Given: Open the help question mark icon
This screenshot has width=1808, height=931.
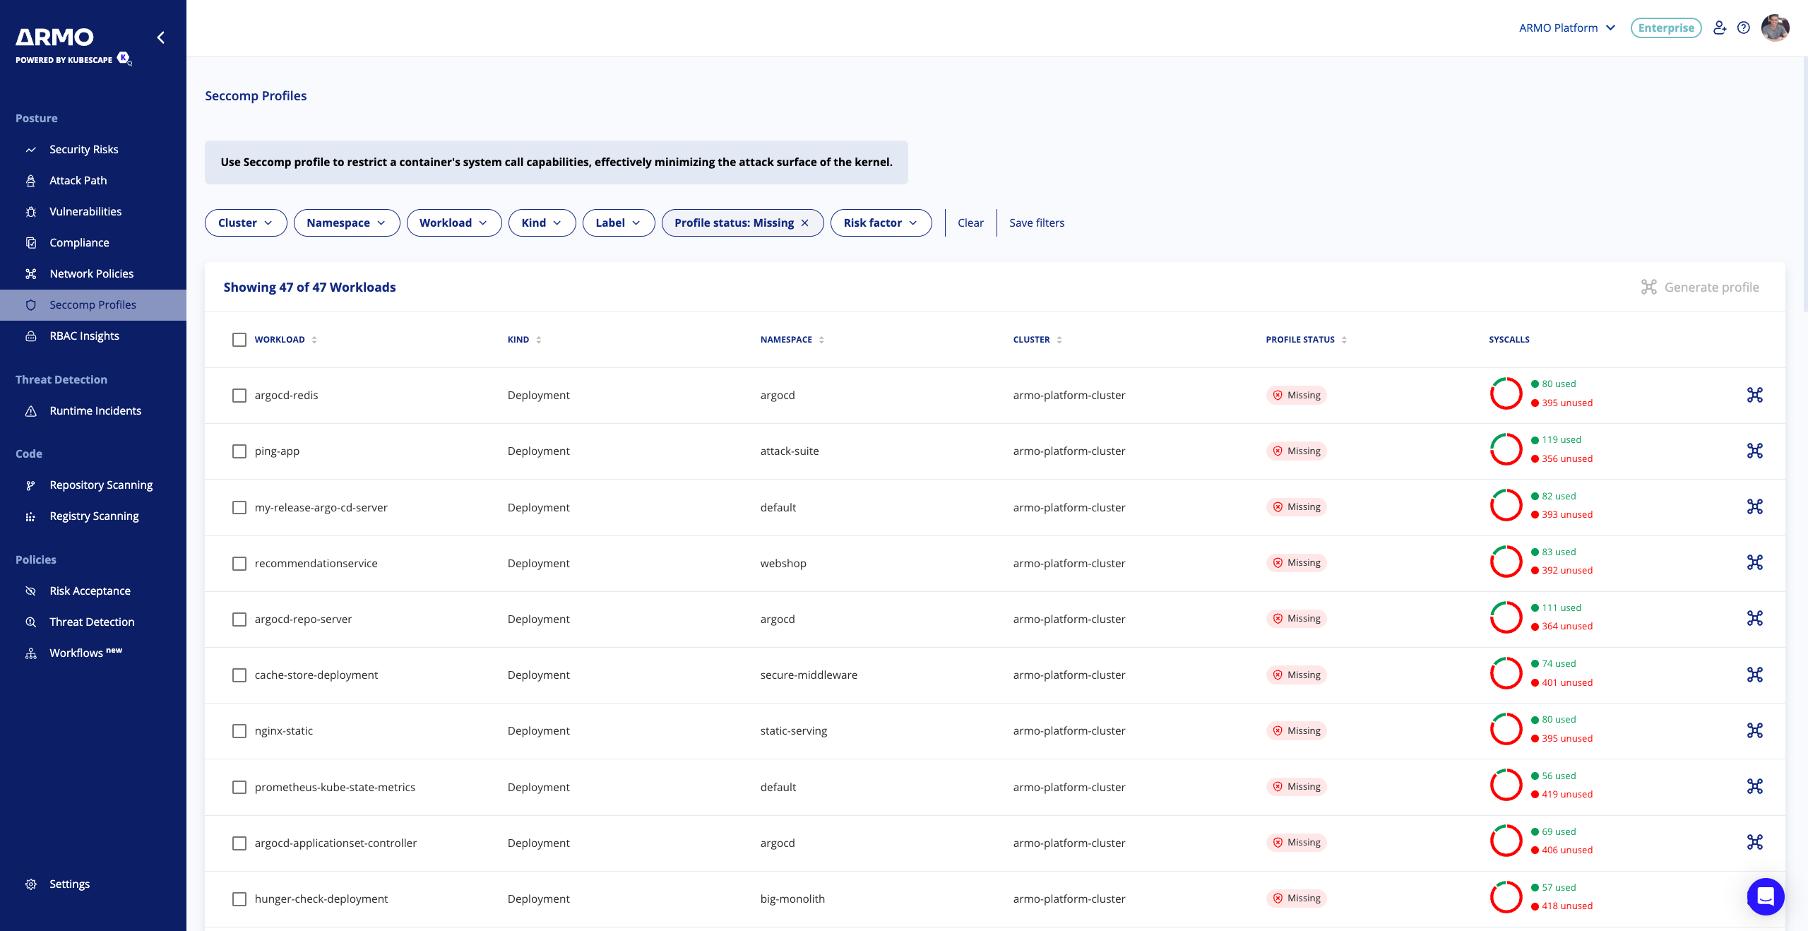Looking at the screenshot, I should 1744,28.
